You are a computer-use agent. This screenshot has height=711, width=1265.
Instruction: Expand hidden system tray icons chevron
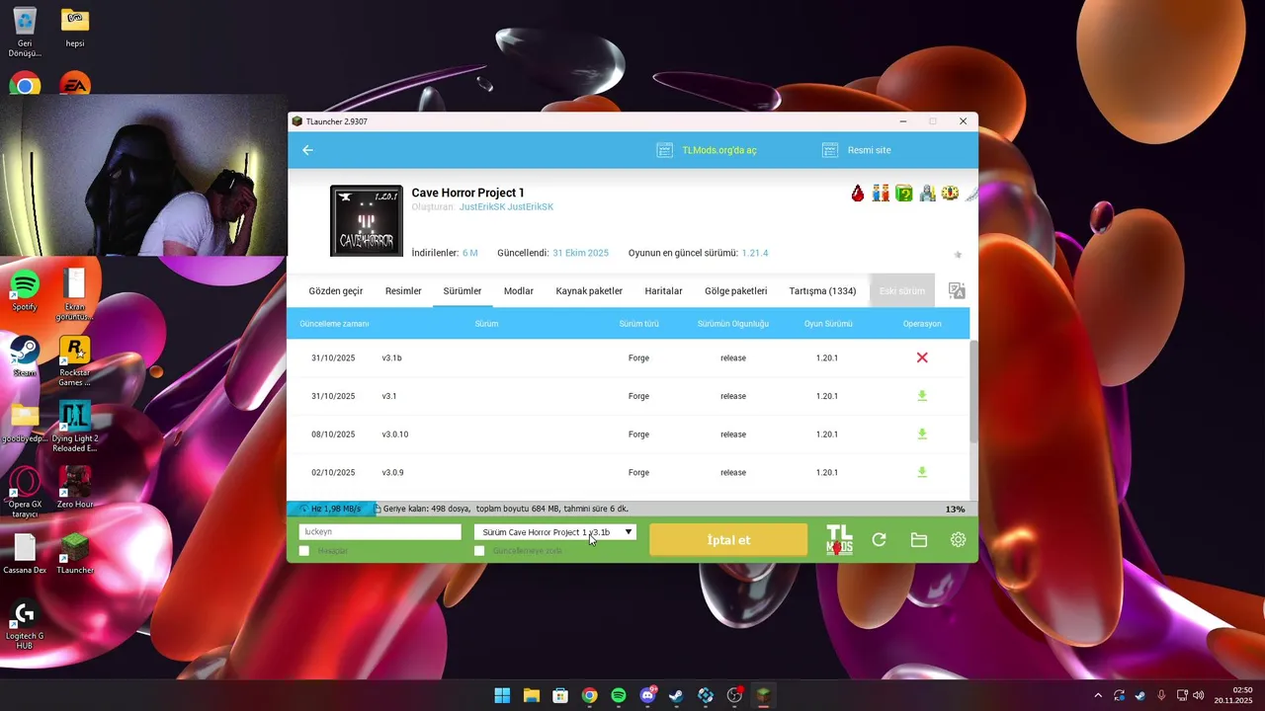point(1098,695)
